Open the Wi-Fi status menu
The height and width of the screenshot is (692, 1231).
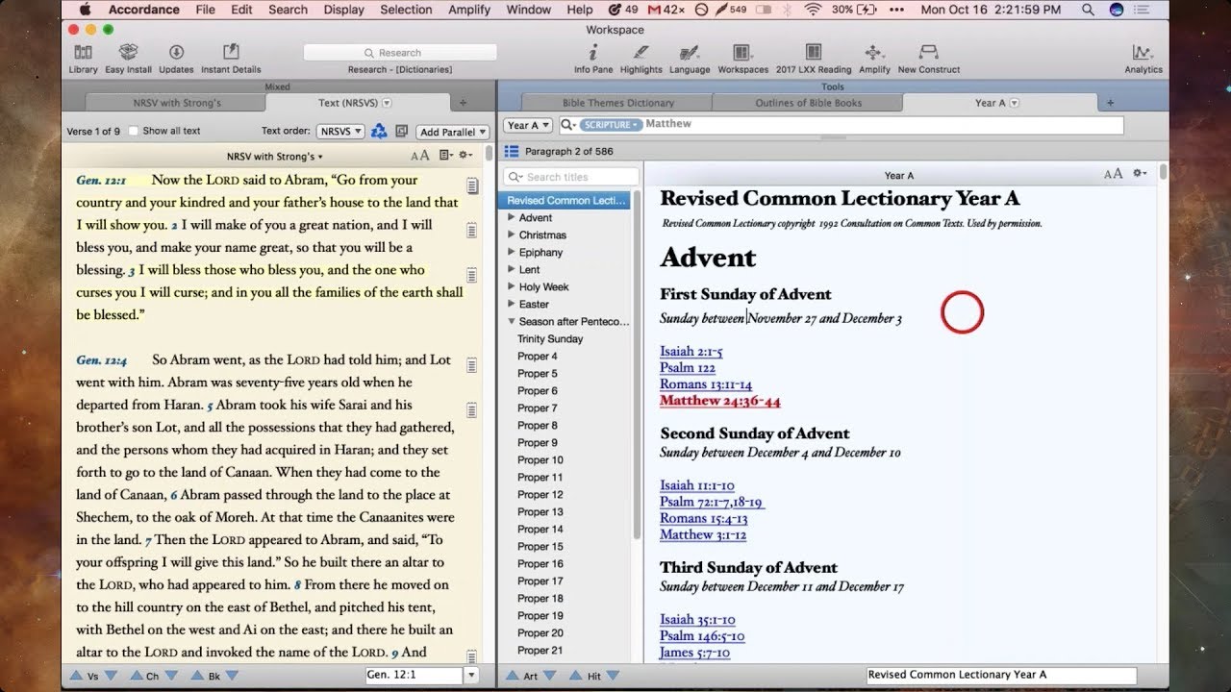814,10
